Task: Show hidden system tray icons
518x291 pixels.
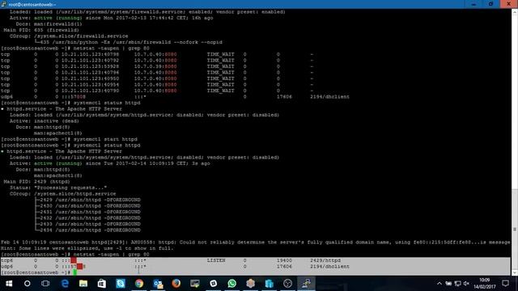Action: click(x=439, y=284)
